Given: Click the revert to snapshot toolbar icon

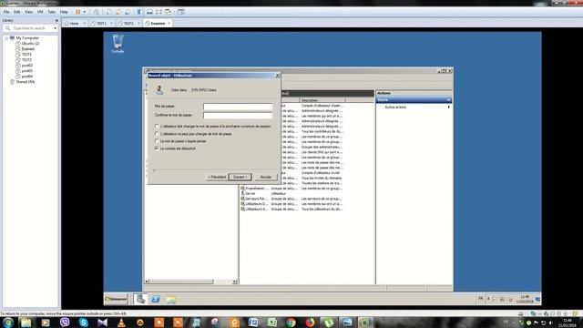Looking at the screenshot, I should (118, 12).
